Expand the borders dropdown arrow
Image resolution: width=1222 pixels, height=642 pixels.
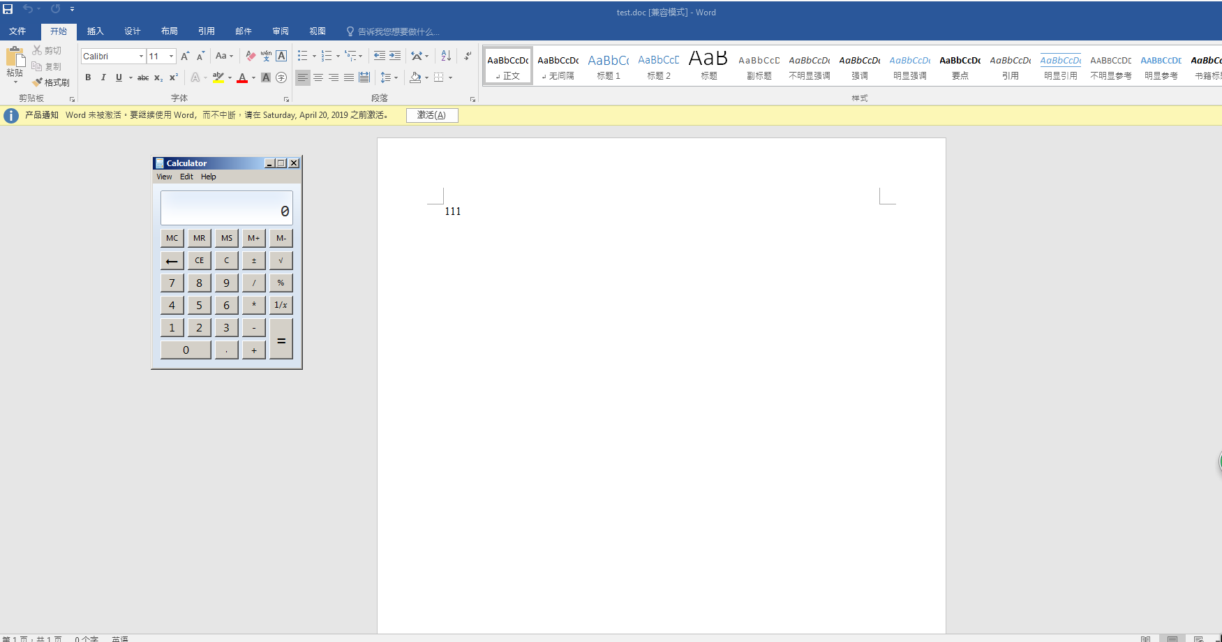[451, 77]
